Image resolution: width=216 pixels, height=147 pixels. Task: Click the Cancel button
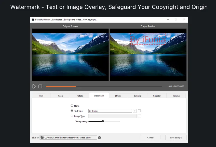pos(150,138)
